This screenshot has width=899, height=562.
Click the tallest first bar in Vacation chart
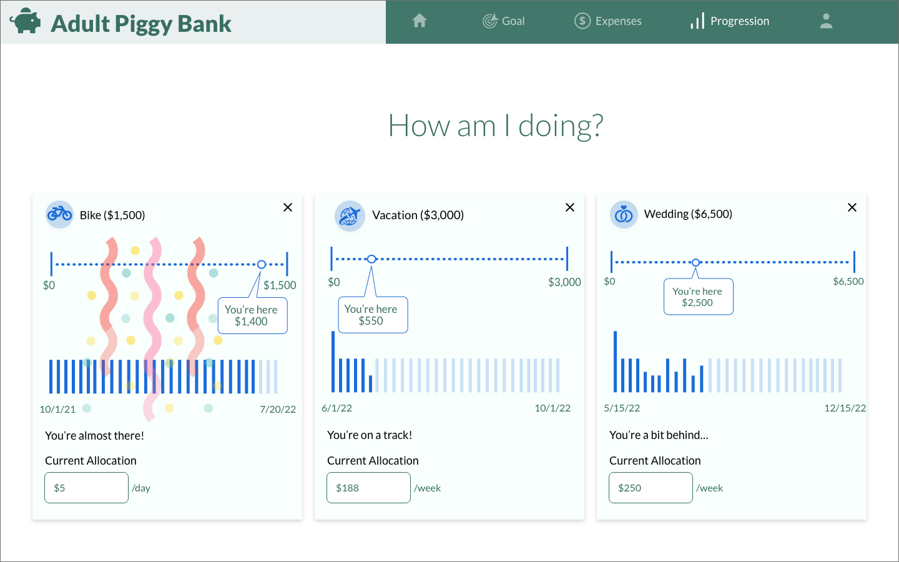tap(333, 362)
